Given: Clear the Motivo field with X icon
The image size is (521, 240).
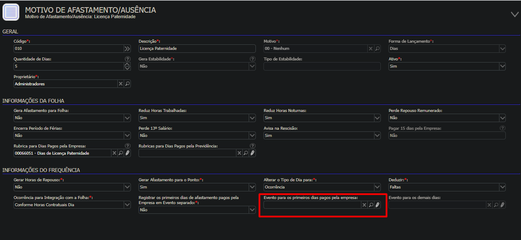Looking at the screenshot, I should [x=371, y=49].
